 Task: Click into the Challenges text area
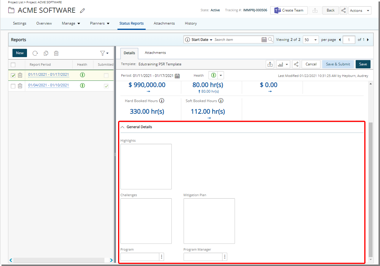click(146, 221)
